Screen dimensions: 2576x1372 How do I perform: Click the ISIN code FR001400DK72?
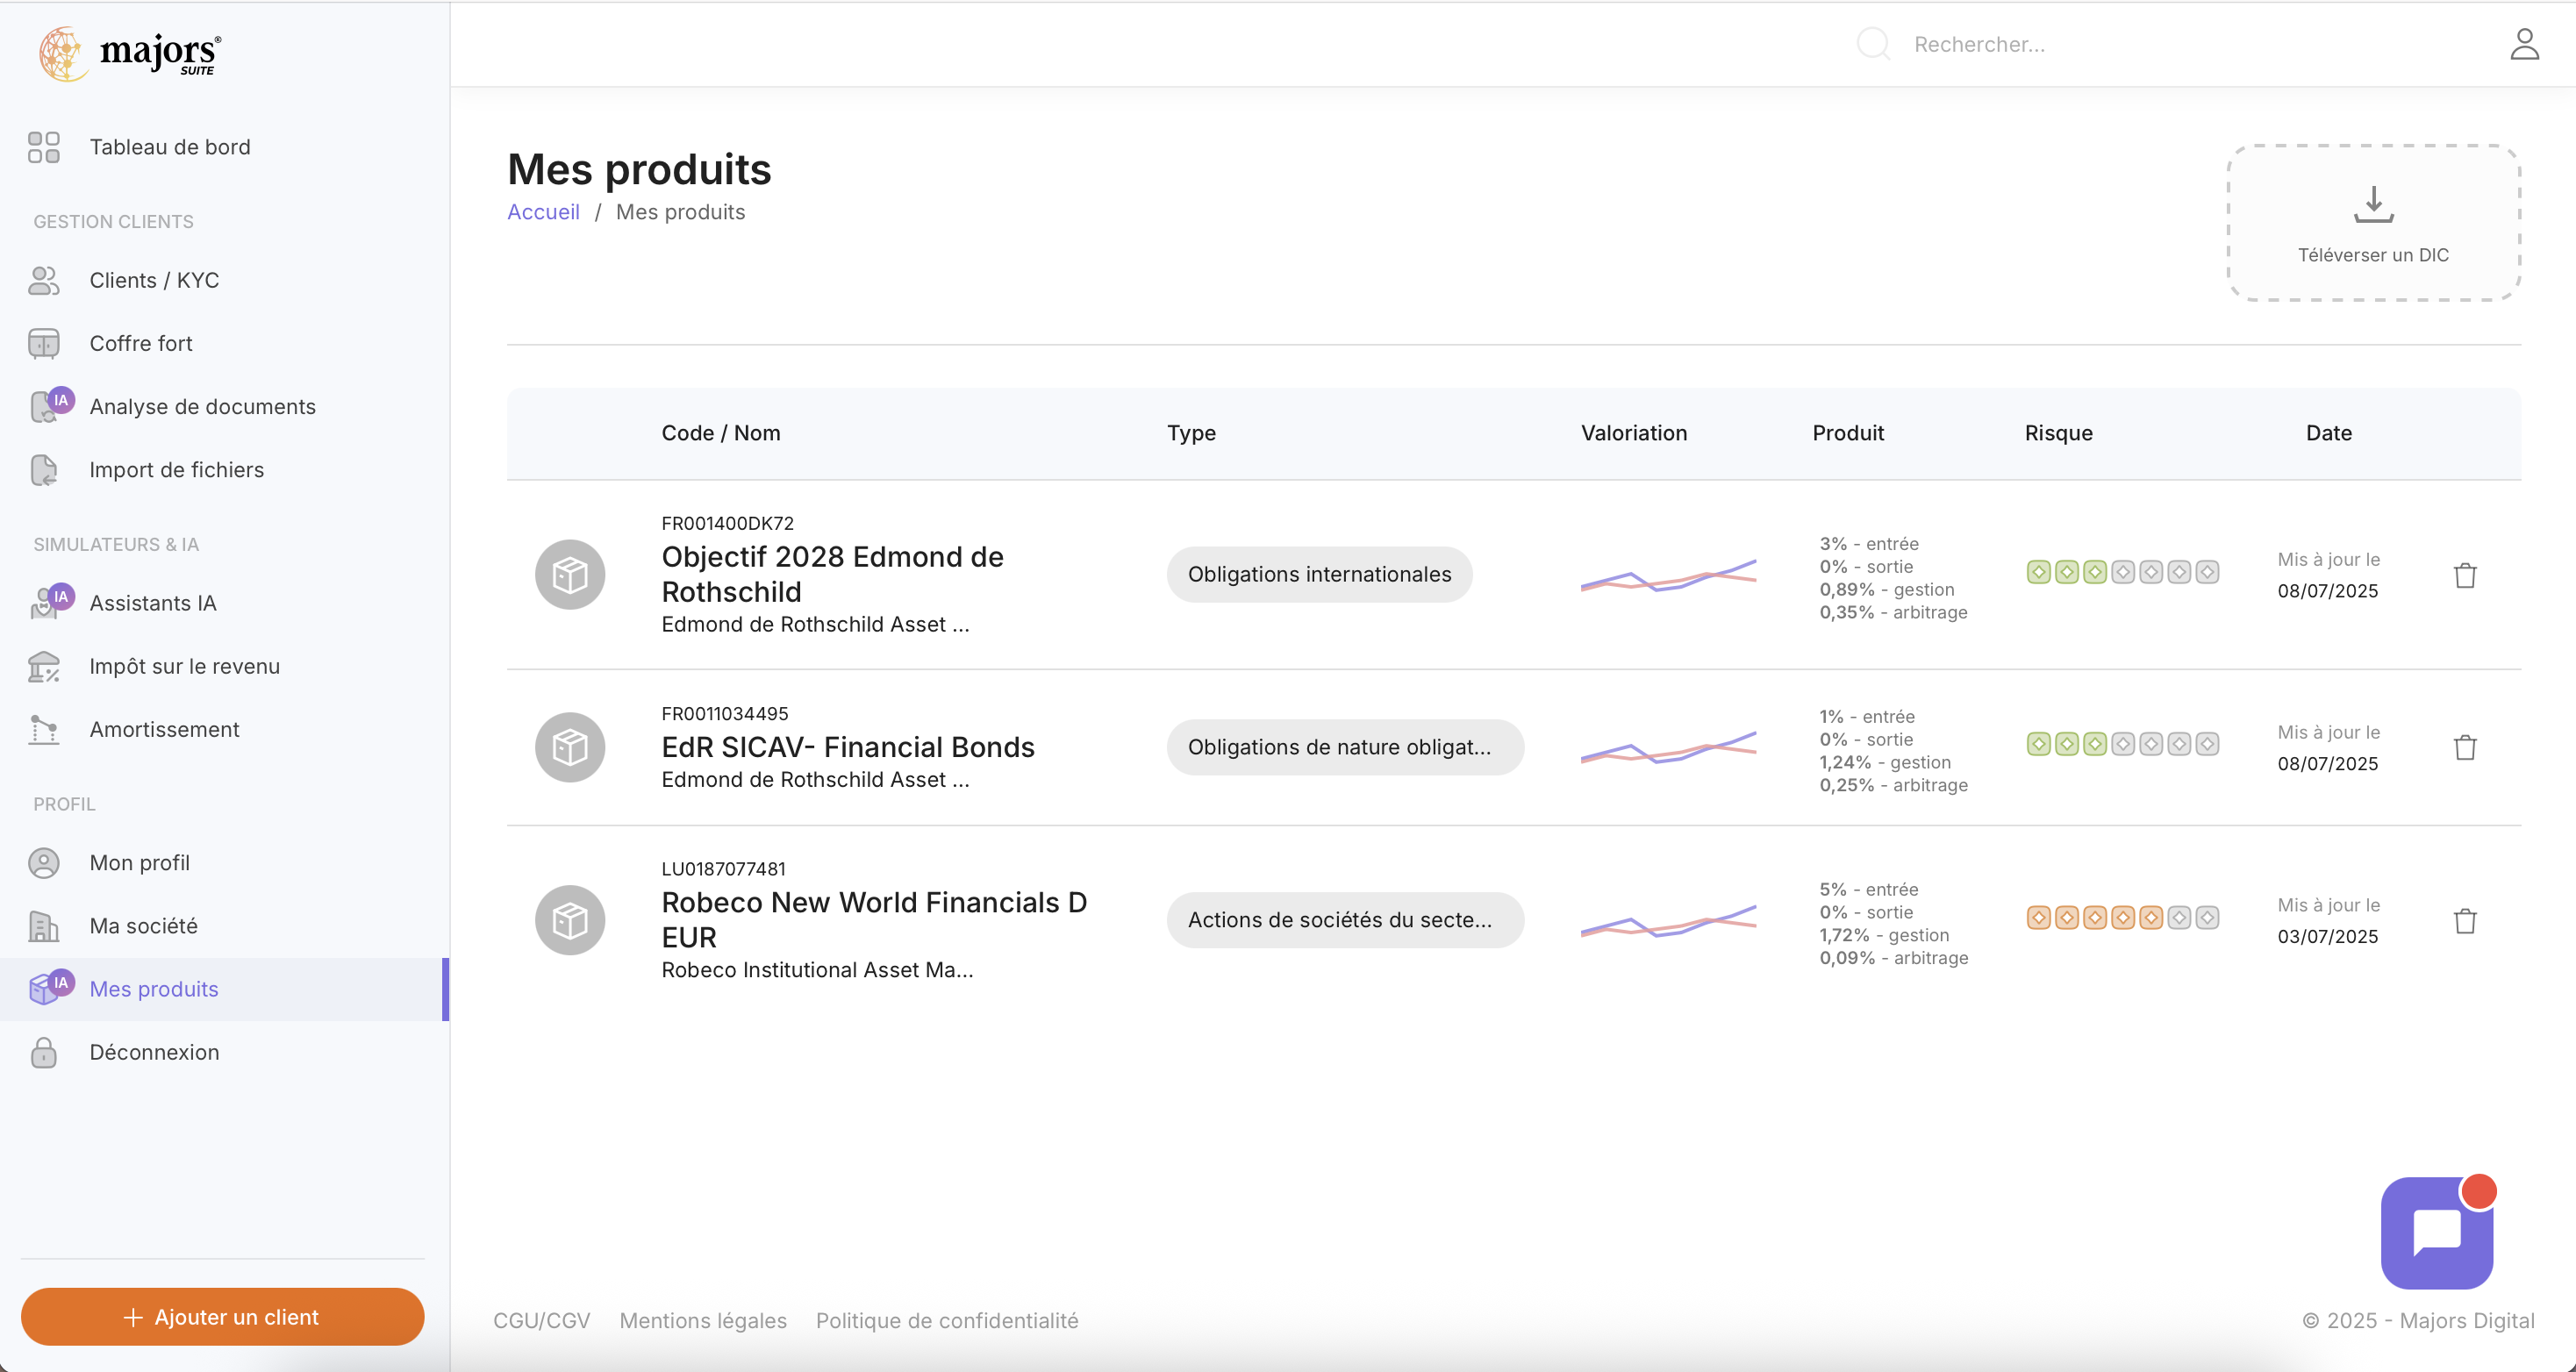click(x=727, y=523)
